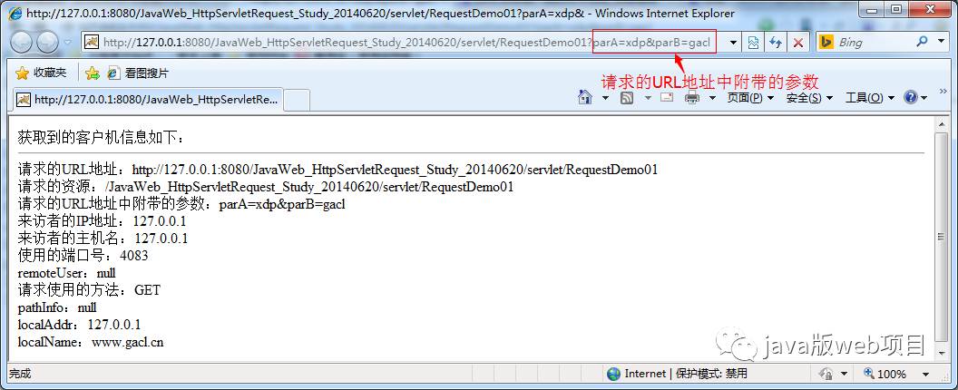
Task: Go back with the Back arrow button
Action: [x=22, y=42]
